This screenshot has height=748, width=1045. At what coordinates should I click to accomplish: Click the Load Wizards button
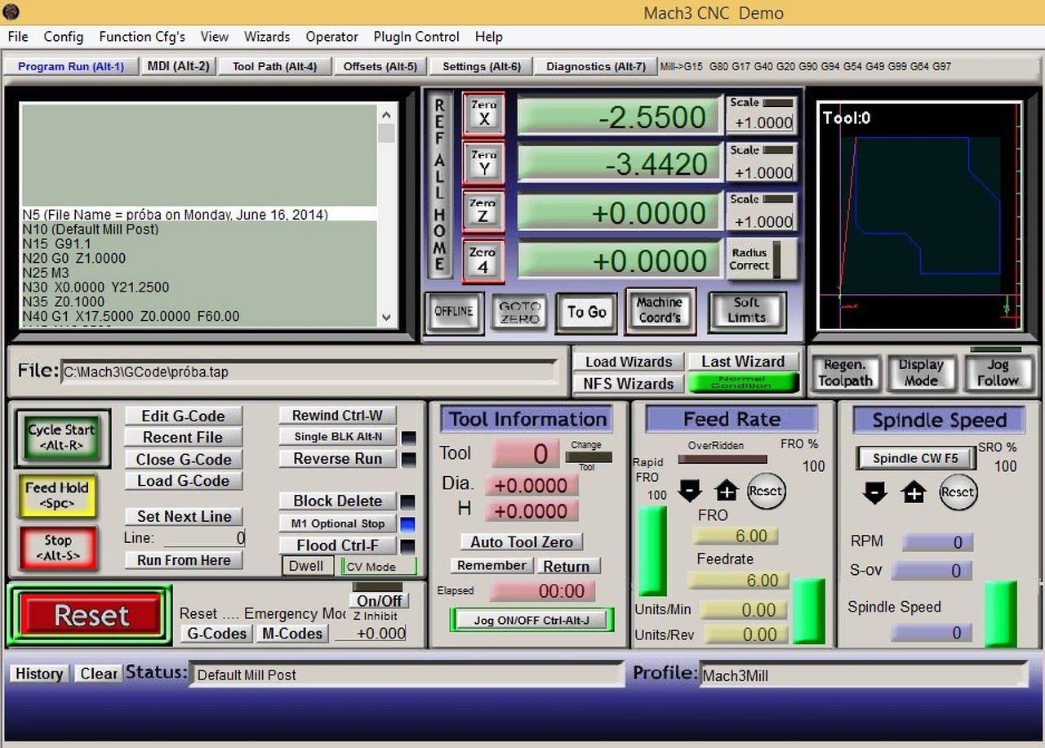click(x=629, y=362)
